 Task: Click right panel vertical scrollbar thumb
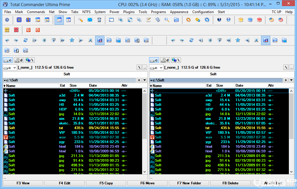[x=291, y=116]
